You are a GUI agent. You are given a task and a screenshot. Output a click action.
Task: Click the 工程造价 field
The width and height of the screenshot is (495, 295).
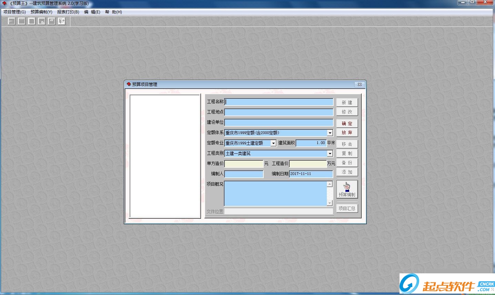tap(308, 164)
